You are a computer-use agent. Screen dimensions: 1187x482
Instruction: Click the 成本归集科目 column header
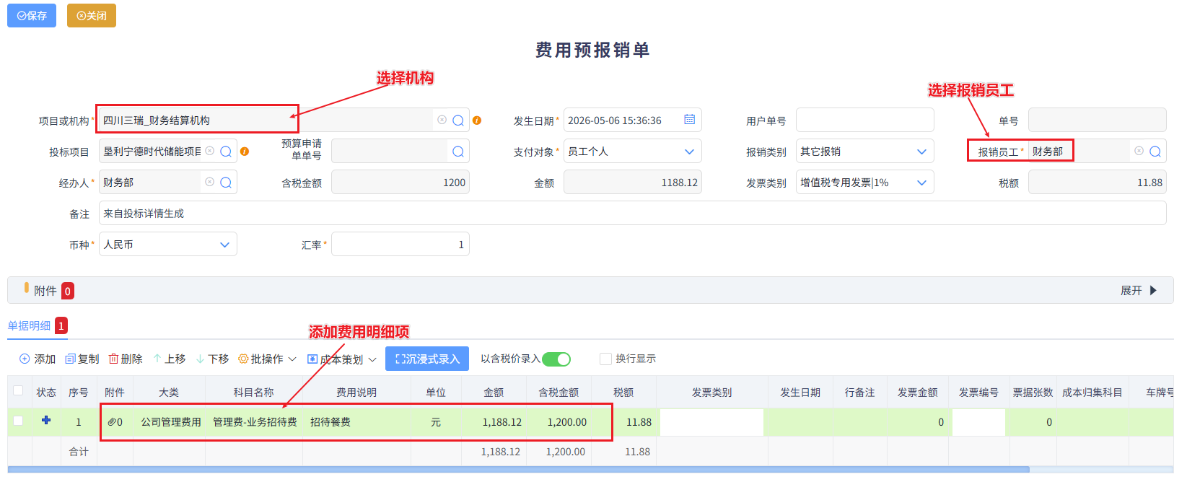(x=1092, y=392)
